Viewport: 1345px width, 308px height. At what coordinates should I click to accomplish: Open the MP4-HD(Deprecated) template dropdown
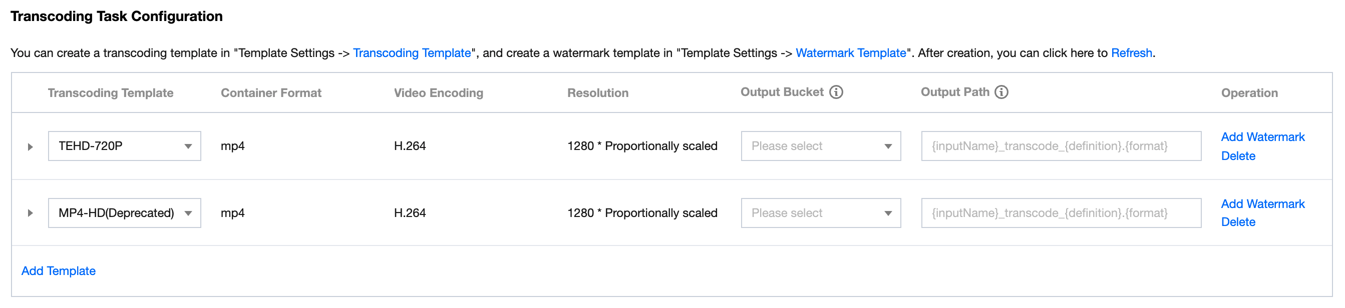click(x=124, y=213)
